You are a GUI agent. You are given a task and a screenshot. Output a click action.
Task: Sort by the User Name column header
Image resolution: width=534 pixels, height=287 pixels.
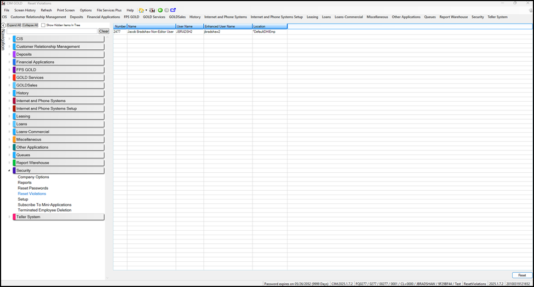point(190,26)
